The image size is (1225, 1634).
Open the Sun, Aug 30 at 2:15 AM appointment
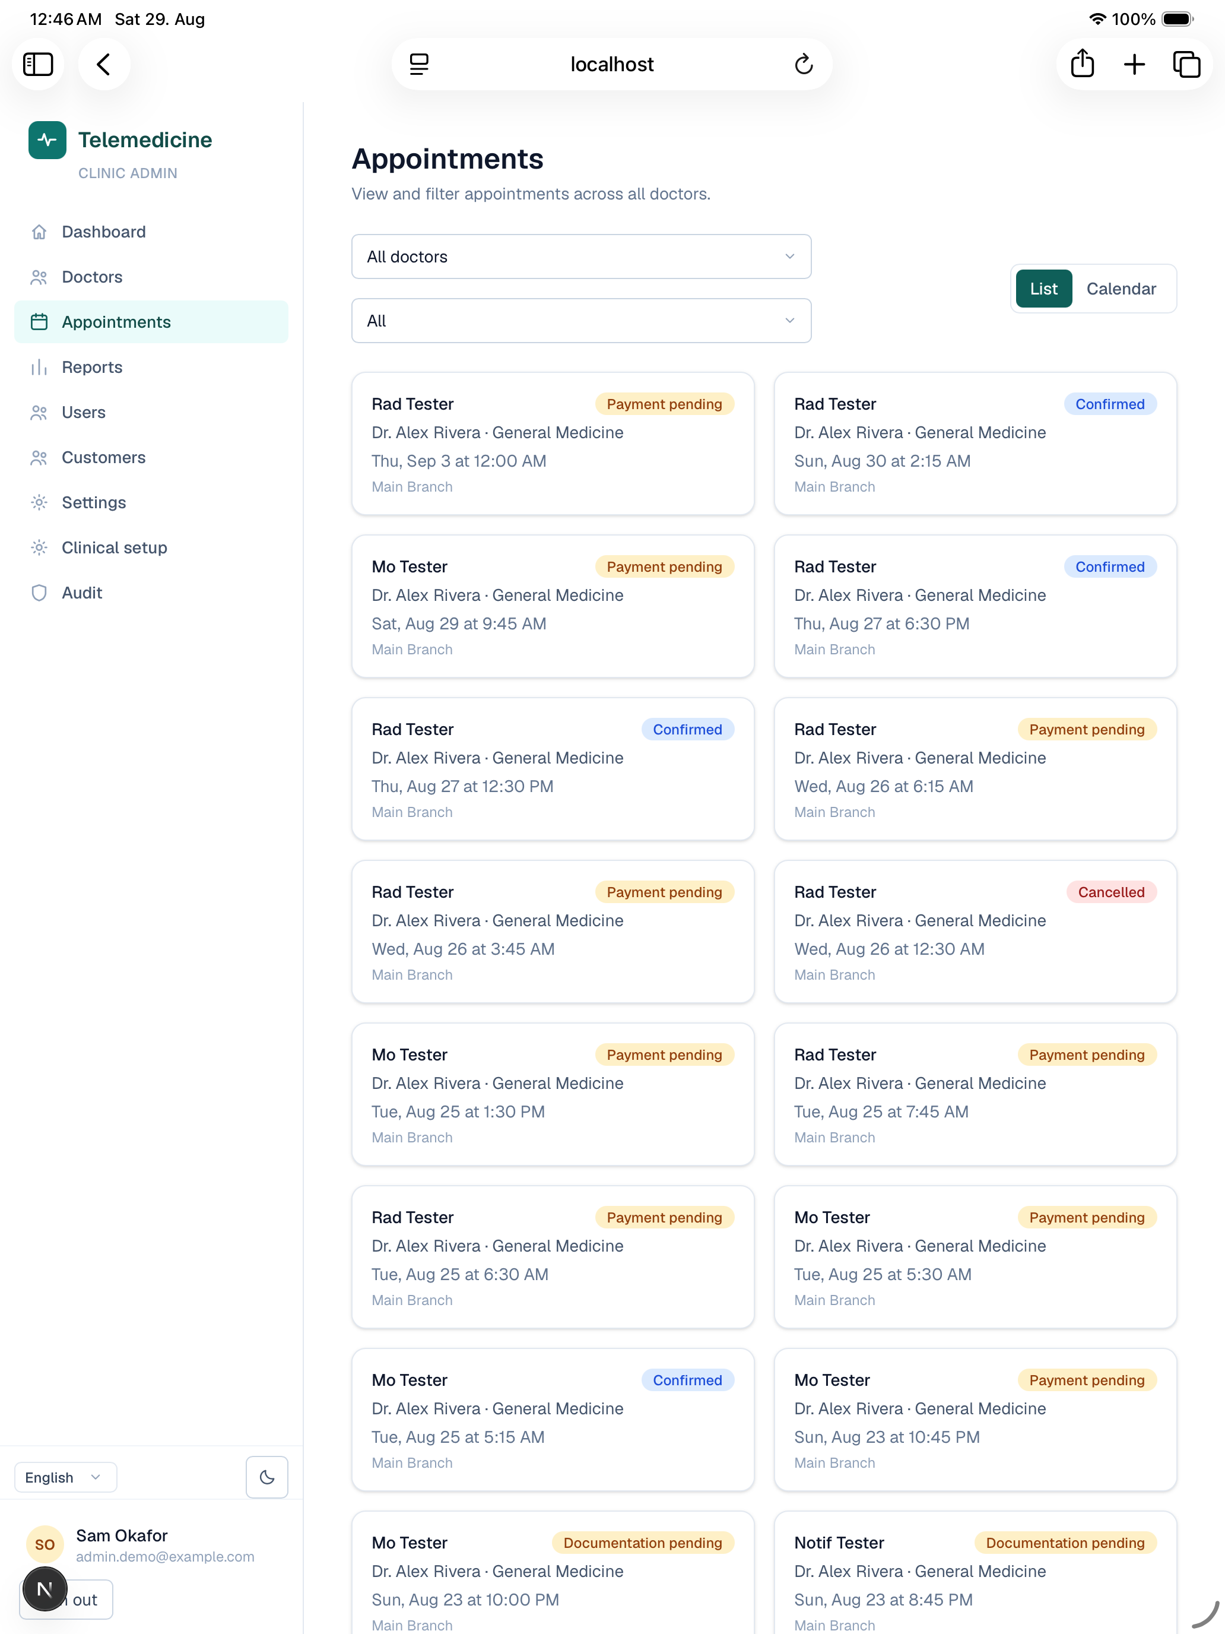pos(975,444)
